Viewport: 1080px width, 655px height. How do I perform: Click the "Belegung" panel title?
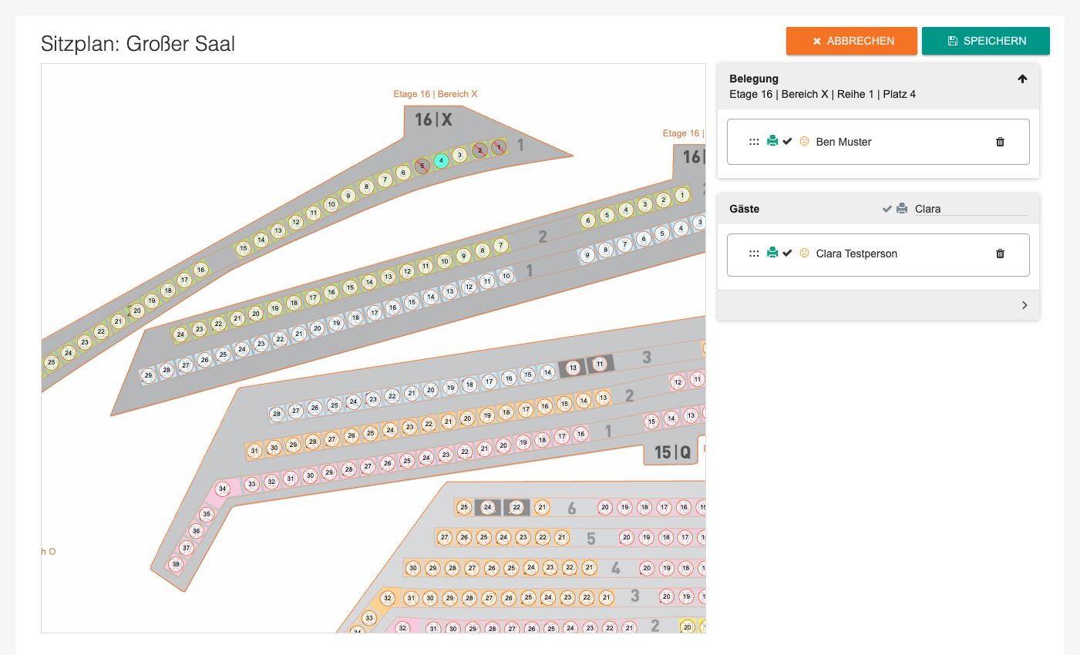(x=754, y=79)
